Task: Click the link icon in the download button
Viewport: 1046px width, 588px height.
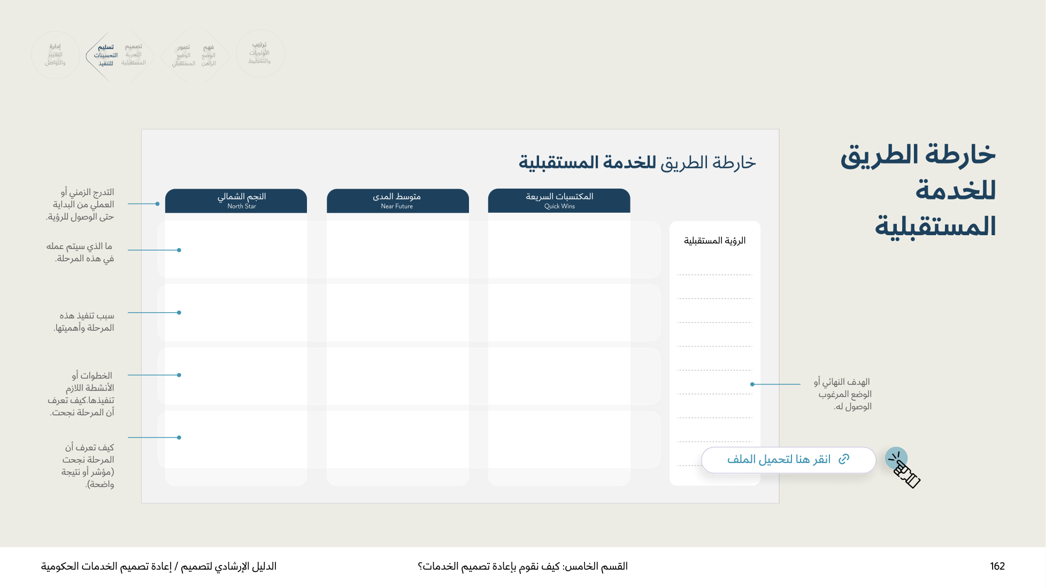Action: (844, 459)
